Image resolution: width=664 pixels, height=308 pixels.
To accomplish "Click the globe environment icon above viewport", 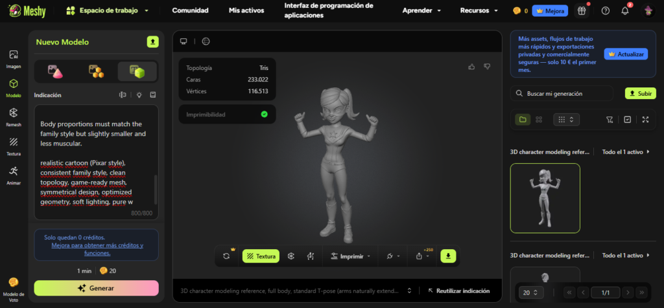I will tap(206, 41).
